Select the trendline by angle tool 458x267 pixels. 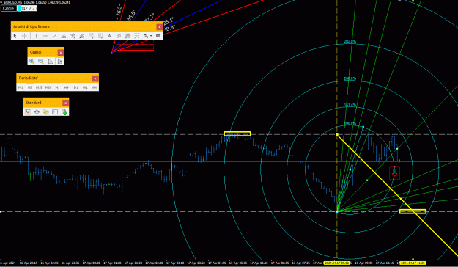click(64, 36)
